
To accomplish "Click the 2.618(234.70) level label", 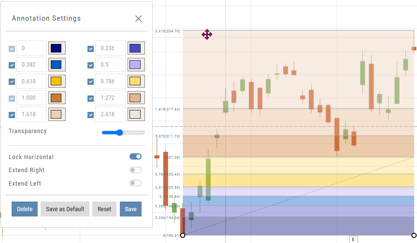I will point(168,31).
